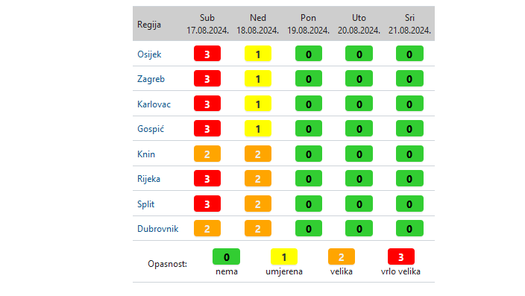Click the Sri 21.08.2024. column header

tap(410, 24)
